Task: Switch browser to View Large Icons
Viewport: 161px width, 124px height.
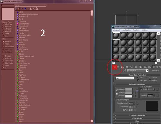Action: tap(25, 9)
